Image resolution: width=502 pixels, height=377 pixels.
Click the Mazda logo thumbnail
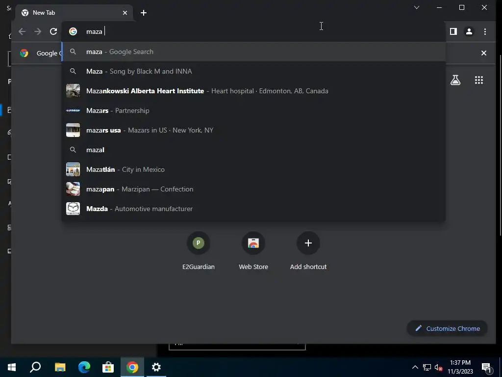point(73,209)
